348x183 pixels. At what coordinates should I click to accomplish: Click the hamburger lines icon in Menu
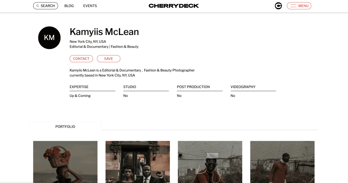[x=293, y=6]
